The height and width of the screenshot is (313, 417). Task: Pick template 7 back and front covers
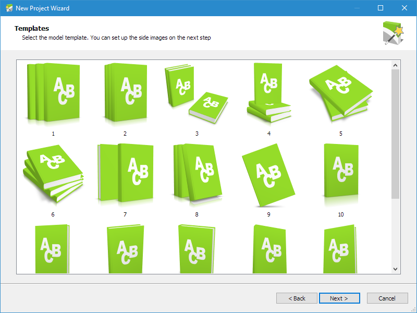pos(125,173)
